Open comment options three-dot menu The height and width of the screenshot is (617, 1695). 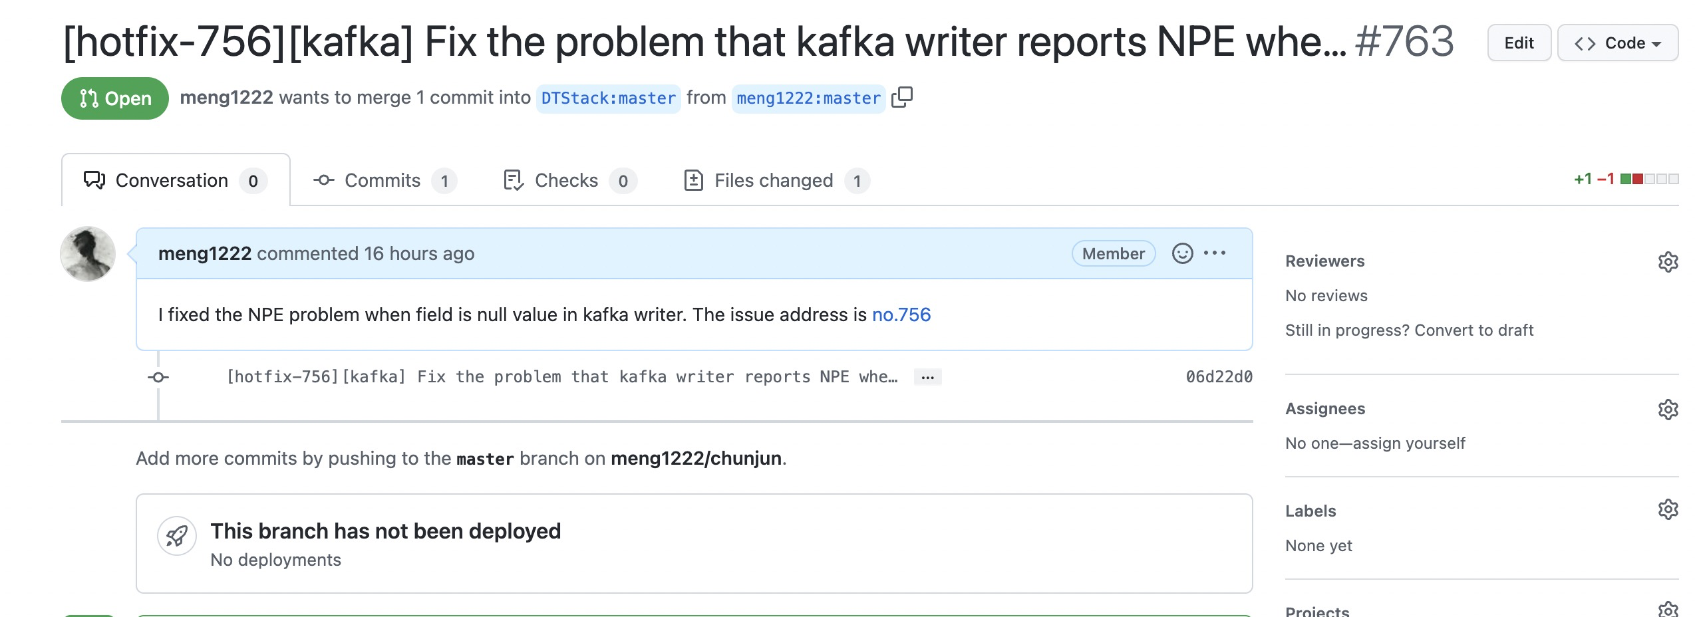1215,253
